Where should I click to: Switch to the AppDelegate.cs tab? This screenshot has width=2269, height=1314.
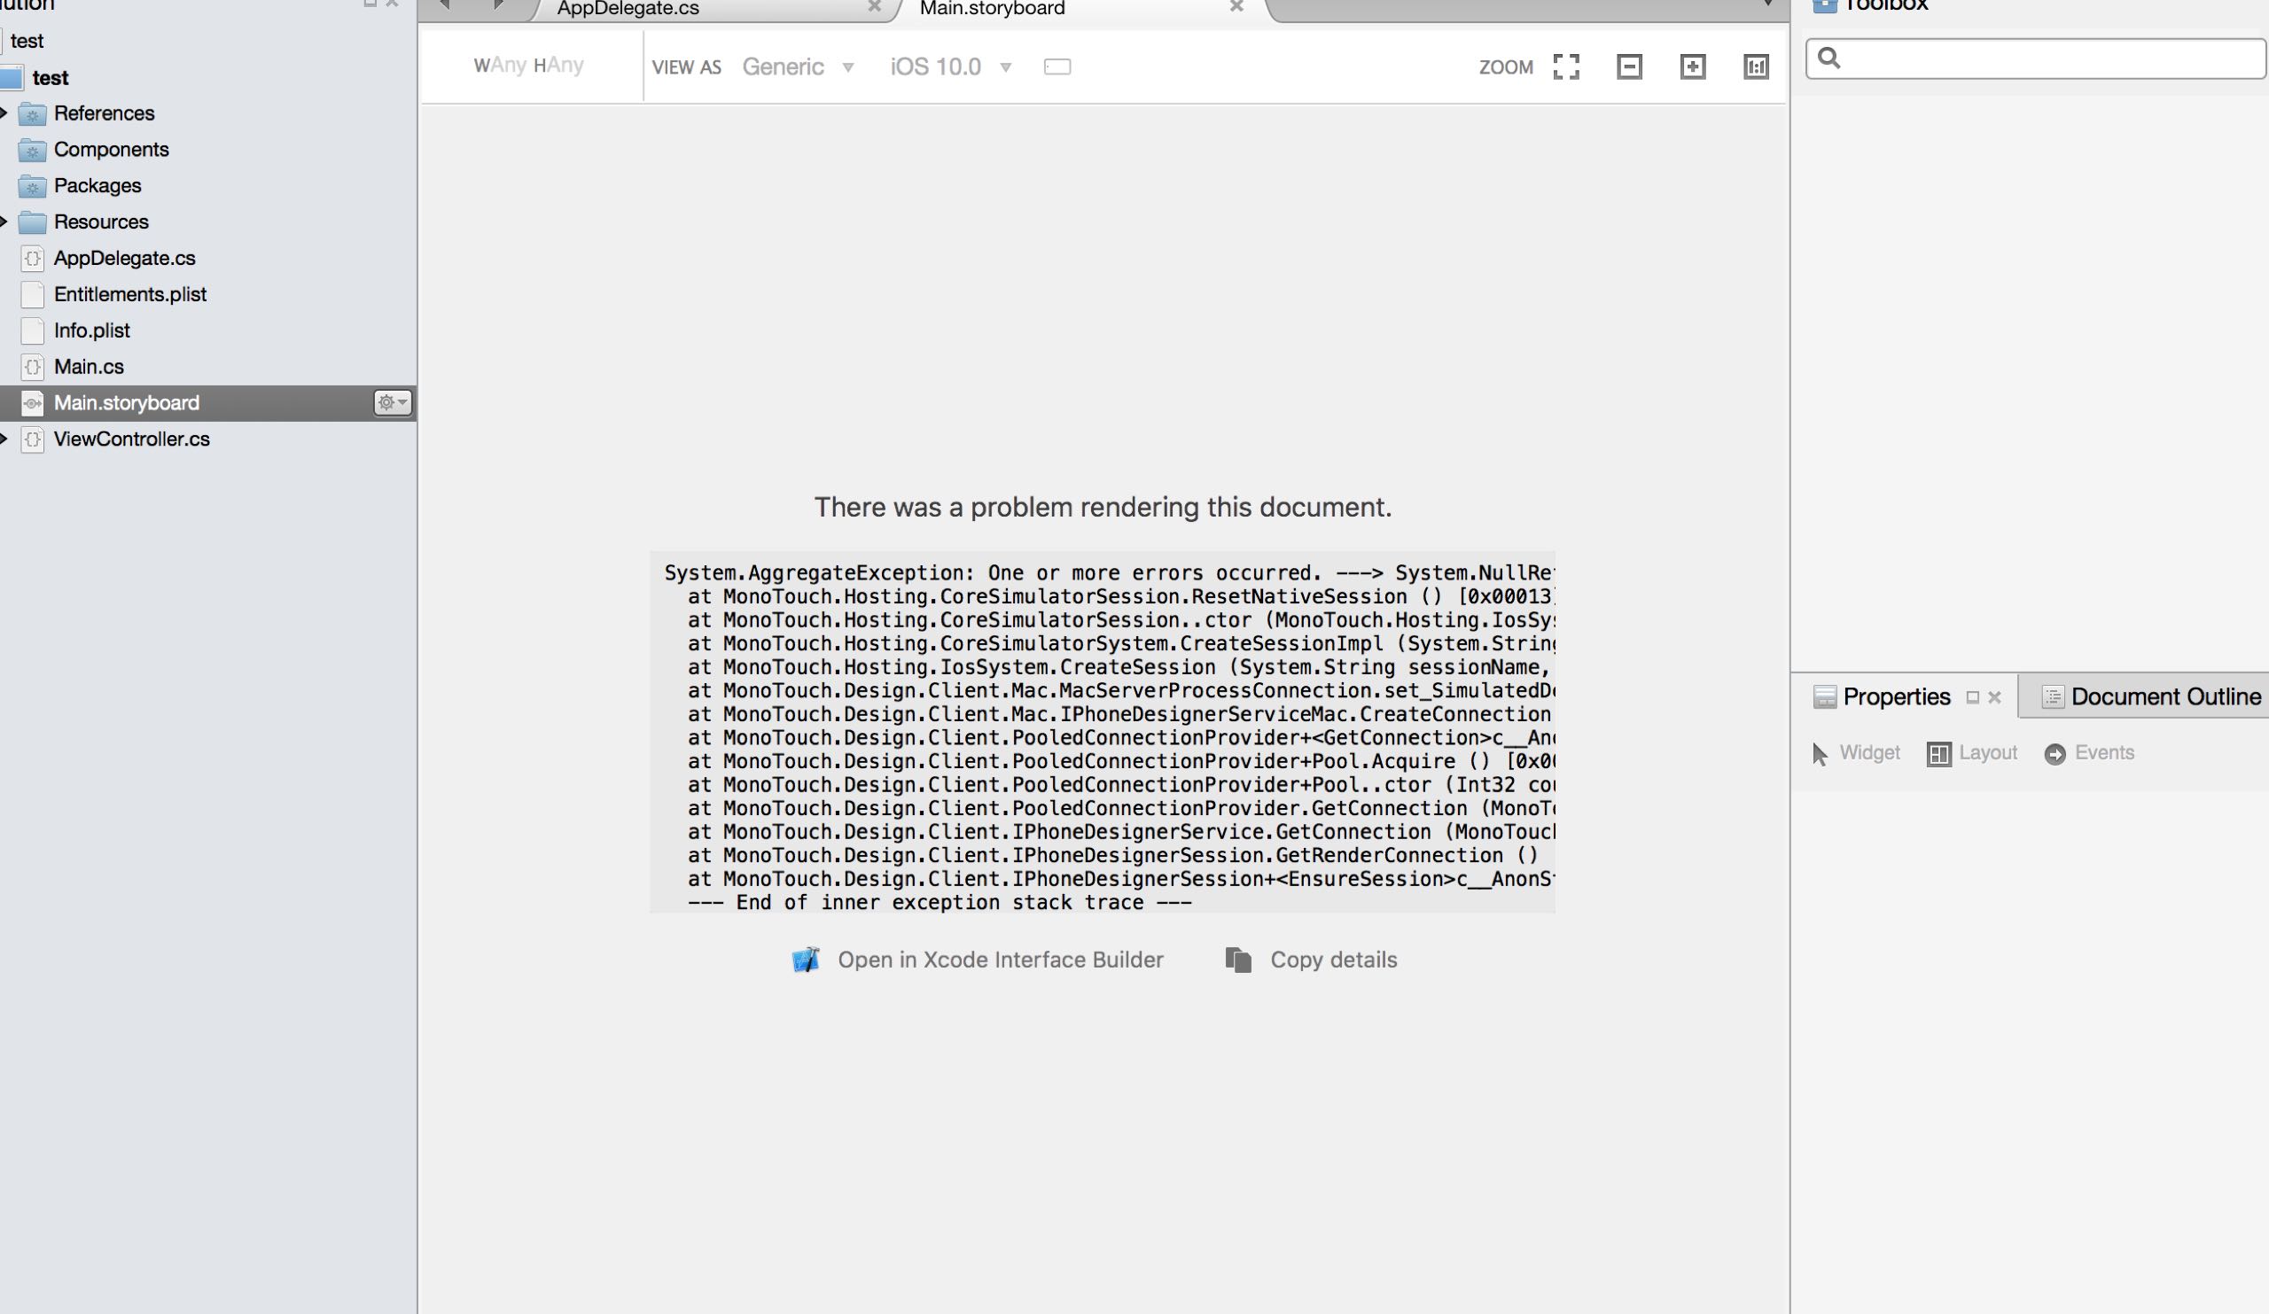[628, 9]
